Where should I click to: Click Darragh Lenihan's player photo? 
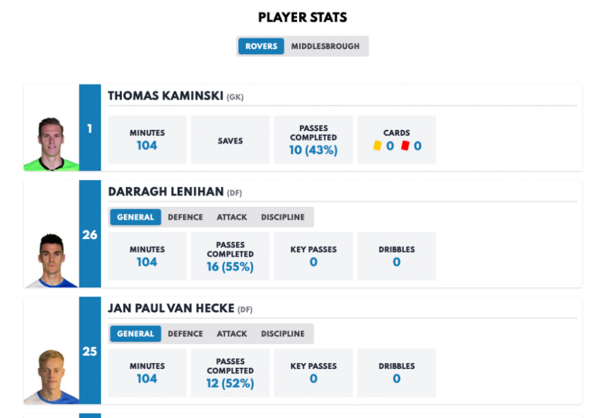click(x=51, y=260)
